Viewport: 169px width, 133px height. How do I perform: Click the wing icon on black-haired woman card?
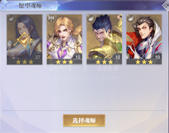coord(11,19)
